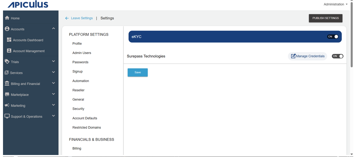The width and height of the screenshot is (357, 157).
Task: Click the Trials tag icon
Action: (7, 61)
